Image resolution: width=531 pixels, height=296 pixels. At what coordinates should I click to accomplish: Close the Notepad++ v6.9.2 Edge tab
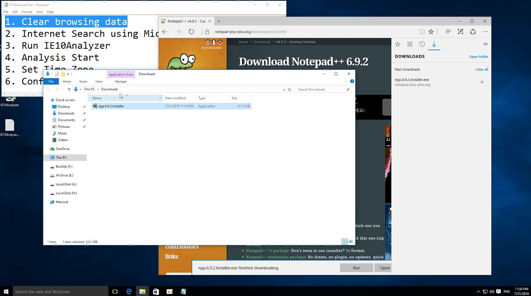[210, 21]
